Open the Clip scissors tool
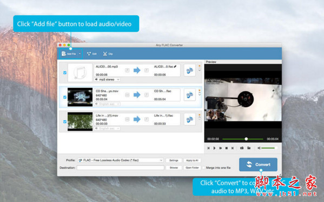 [x=108, y=54]
